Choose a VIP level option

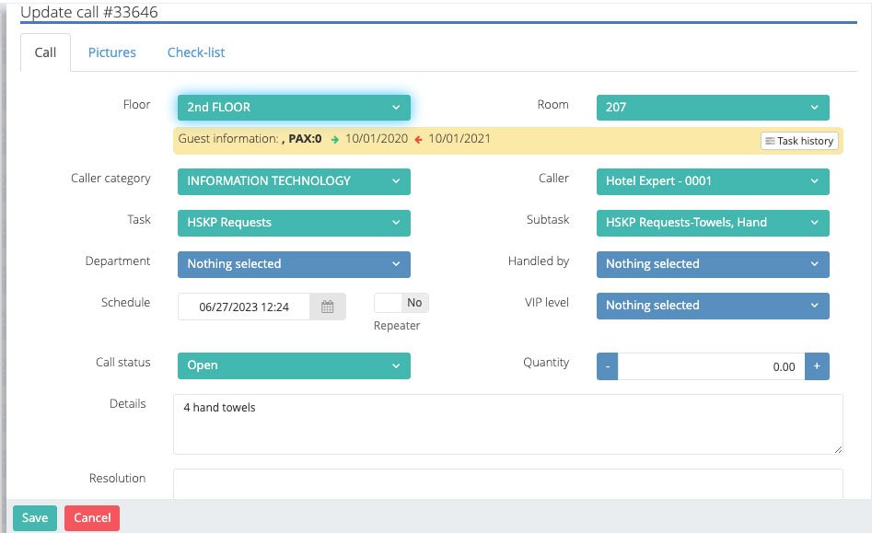pyautogui.click(x=712, y=306)
